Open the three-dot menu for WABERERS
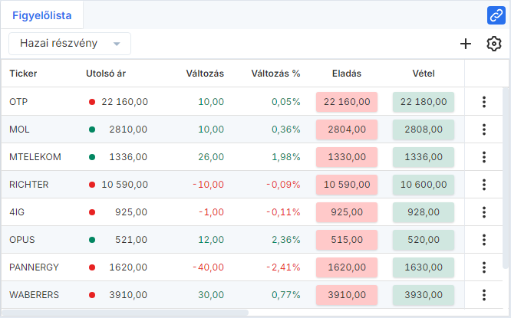 (x=484, y=295)
